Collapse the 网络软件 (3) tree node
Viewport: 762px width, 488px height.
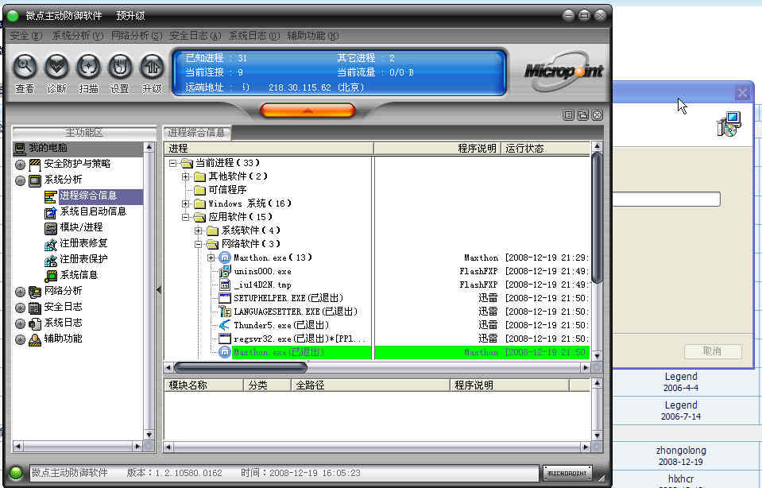tap(199, 245)
